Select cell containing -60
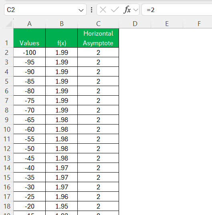 click(30, 129)
